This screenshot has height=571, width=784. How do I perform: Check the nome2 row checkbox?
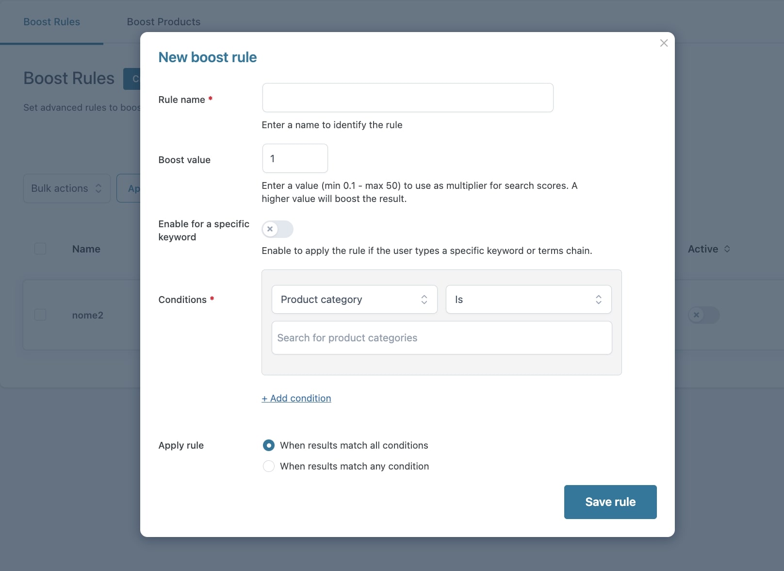(x=40, y=315)
